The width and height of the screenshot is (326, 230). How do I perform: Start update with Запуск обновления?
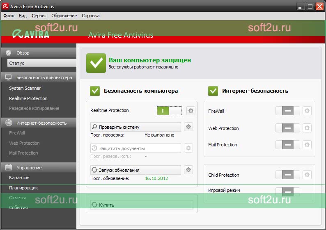135,170
